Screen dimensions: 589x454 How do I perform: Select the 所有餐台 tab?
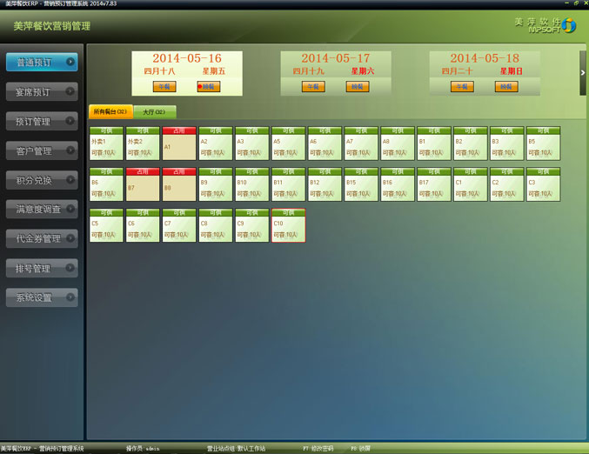click(x=110, y=112)
